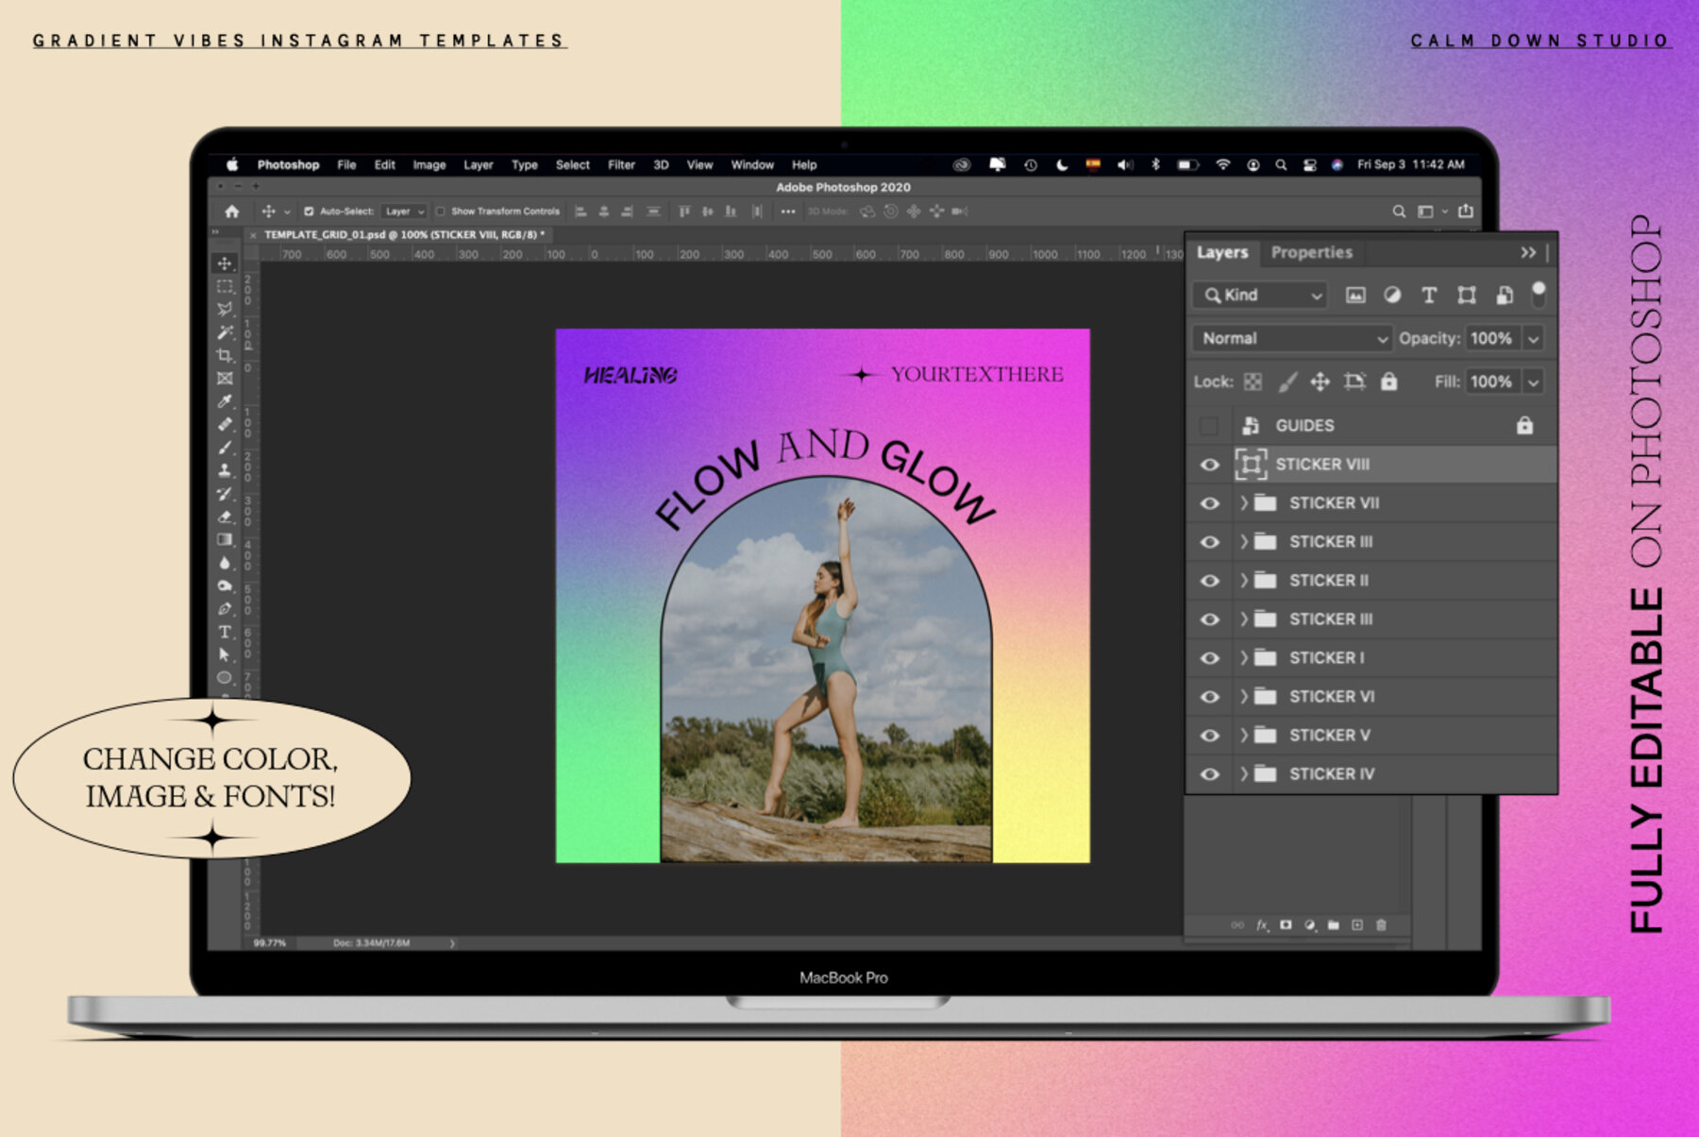Toggle visibility of the GUIDES layer
Screen dimensions: 1699x1137
click(x=1209, y=426)
